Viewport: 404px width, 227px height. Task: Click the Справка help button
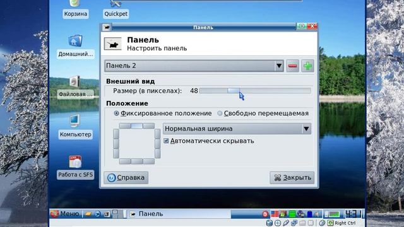[126, 178]
